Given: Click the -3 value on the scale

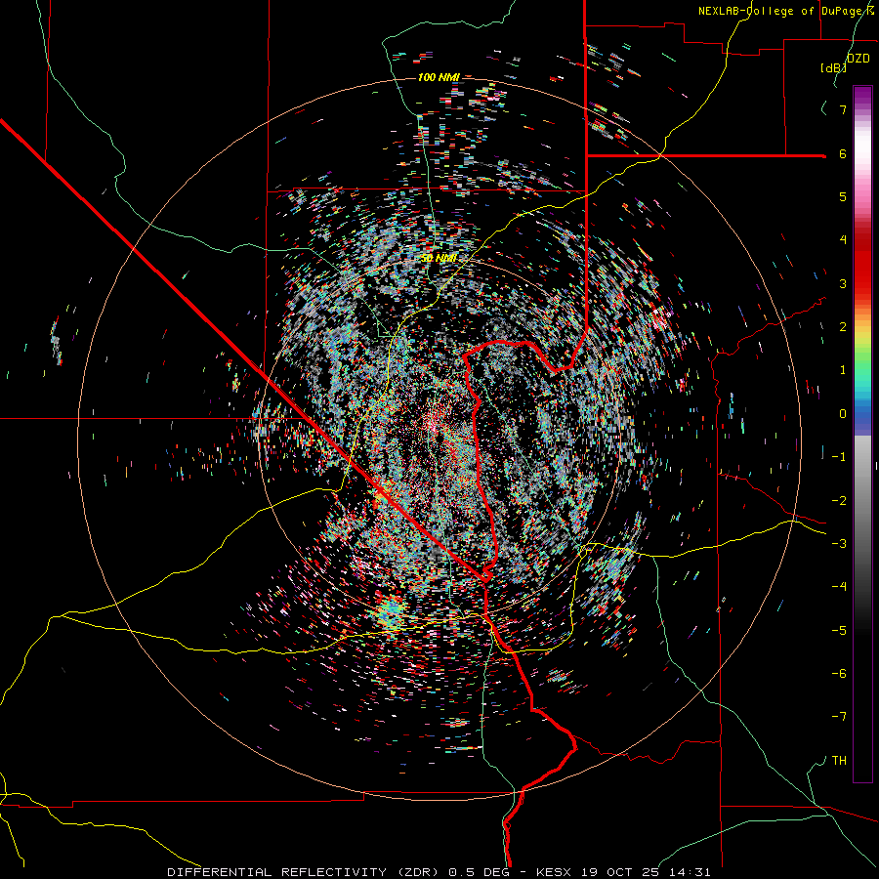Looking at the screenshot, I should (x=839, y=544).
